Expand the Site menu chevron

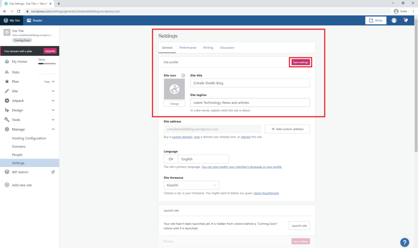[53, 91]
